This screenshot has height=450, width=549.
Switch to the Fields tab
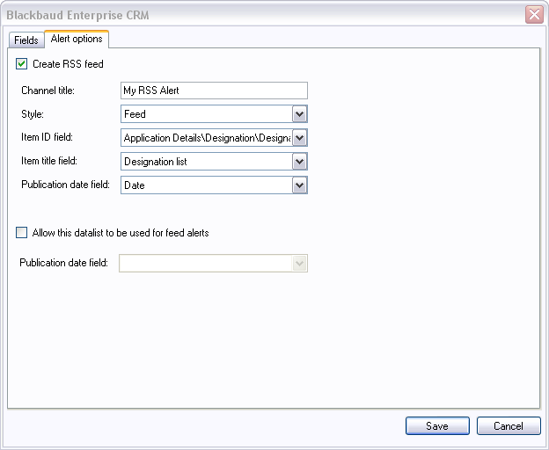[x=26, y=40]
